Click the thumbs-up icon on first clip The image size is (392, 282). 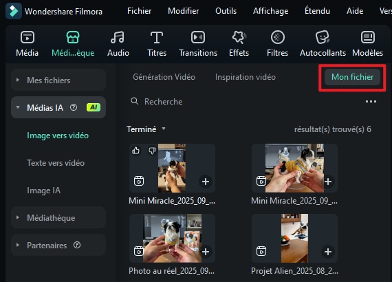[x=135, y=150]
